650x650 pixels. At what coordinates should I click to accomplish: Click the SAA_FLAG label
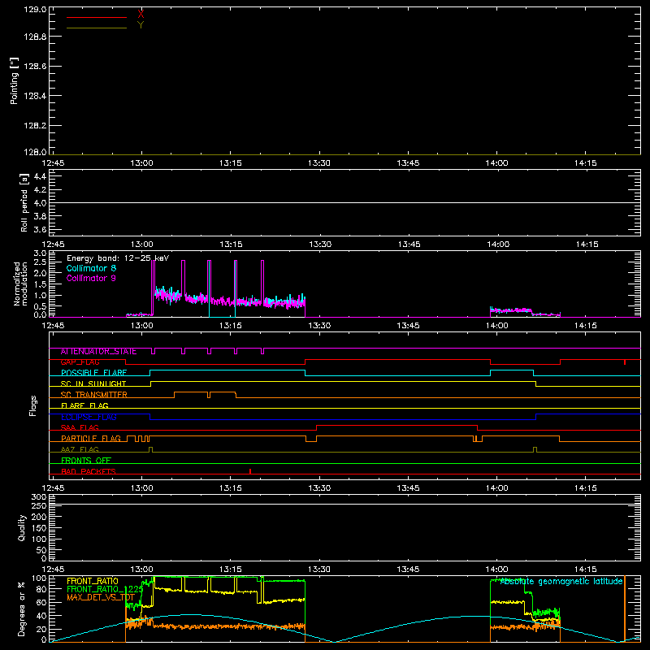[x=80, y=428]
